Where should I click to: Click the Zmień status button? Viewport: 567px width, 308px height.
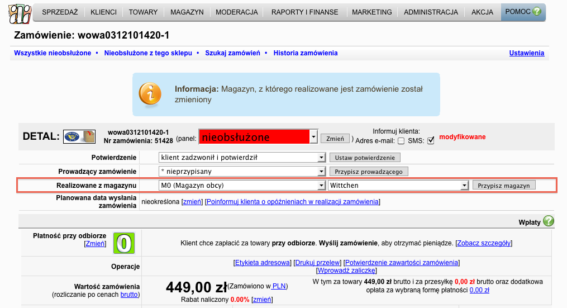coord(335,139)
